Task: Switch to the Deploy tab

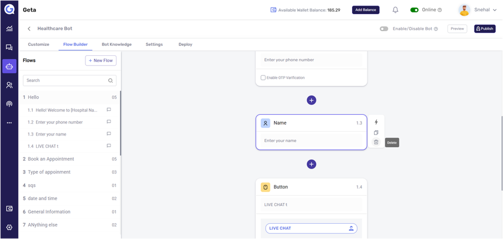Action: [185, 44]
